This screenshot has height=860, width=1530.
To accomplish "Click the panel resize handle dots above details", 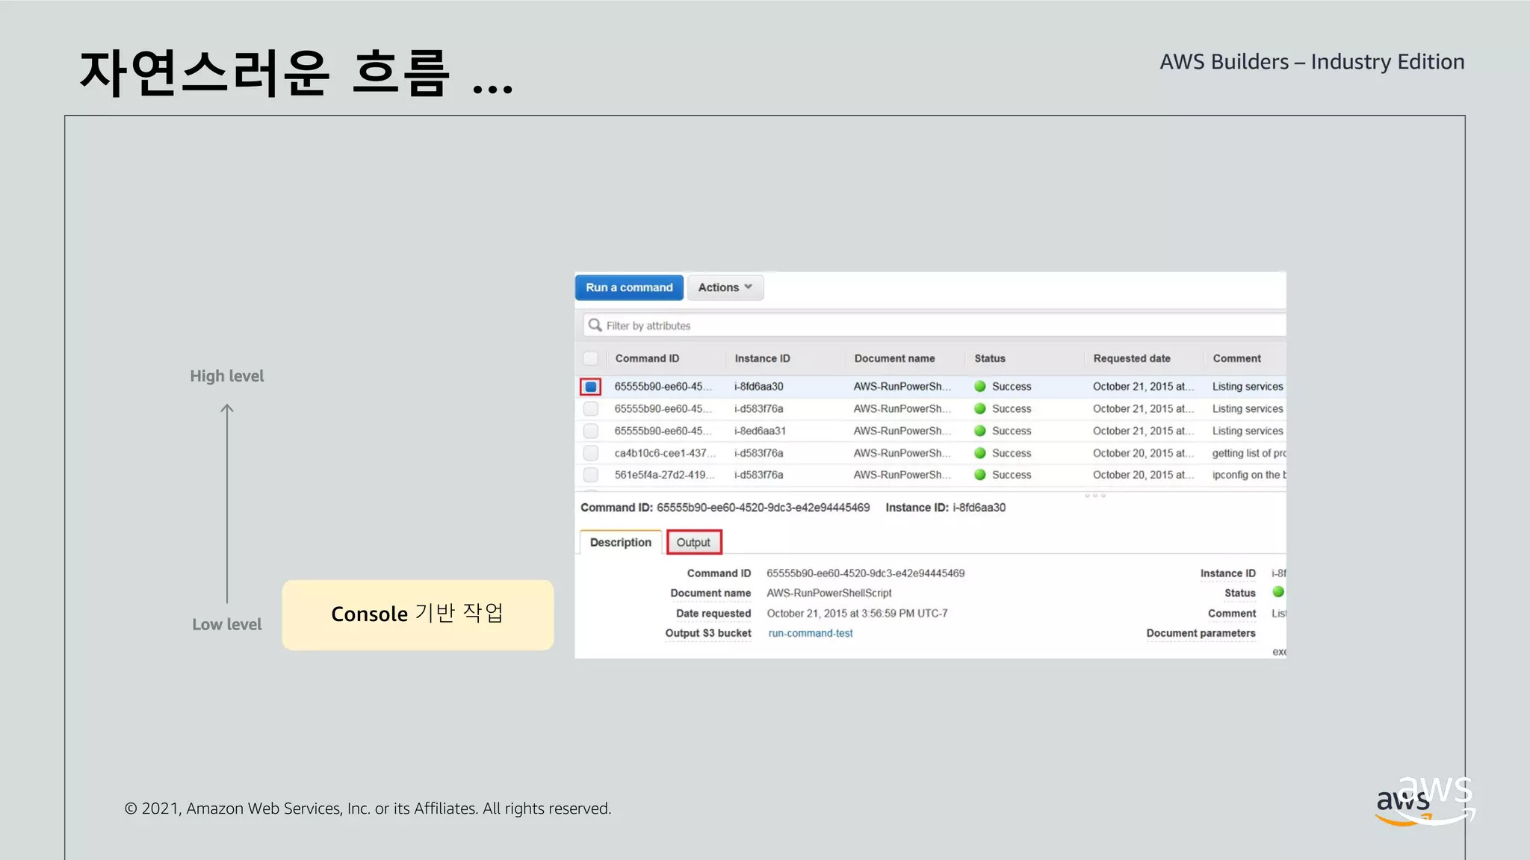I will coord(1095,495).
